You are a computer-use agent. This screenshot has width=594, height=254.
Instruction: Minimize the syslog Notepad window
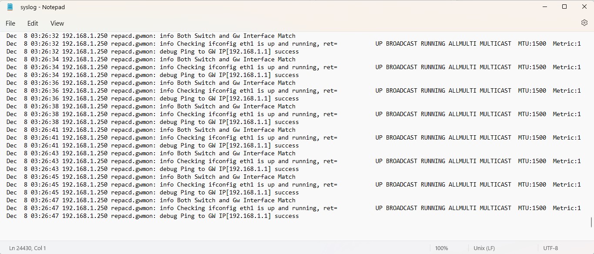point(544,7)
